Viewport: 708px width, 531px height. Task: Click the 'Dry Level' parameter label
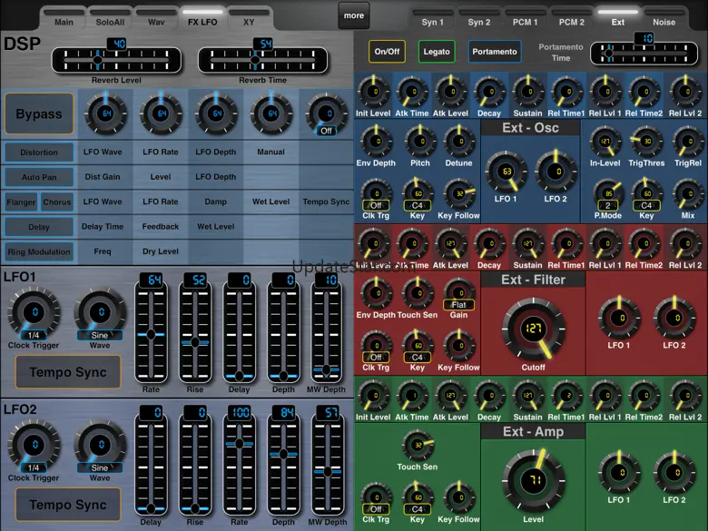pyautogui.click(x=161, y=251)
